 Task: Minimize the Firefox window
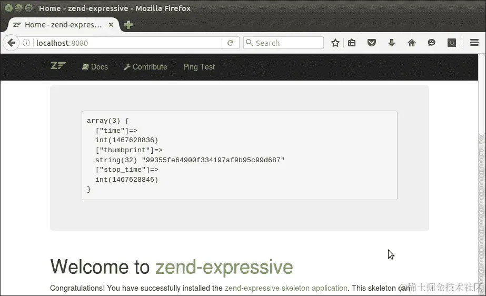pyautogui.click(x=18, y=8)
